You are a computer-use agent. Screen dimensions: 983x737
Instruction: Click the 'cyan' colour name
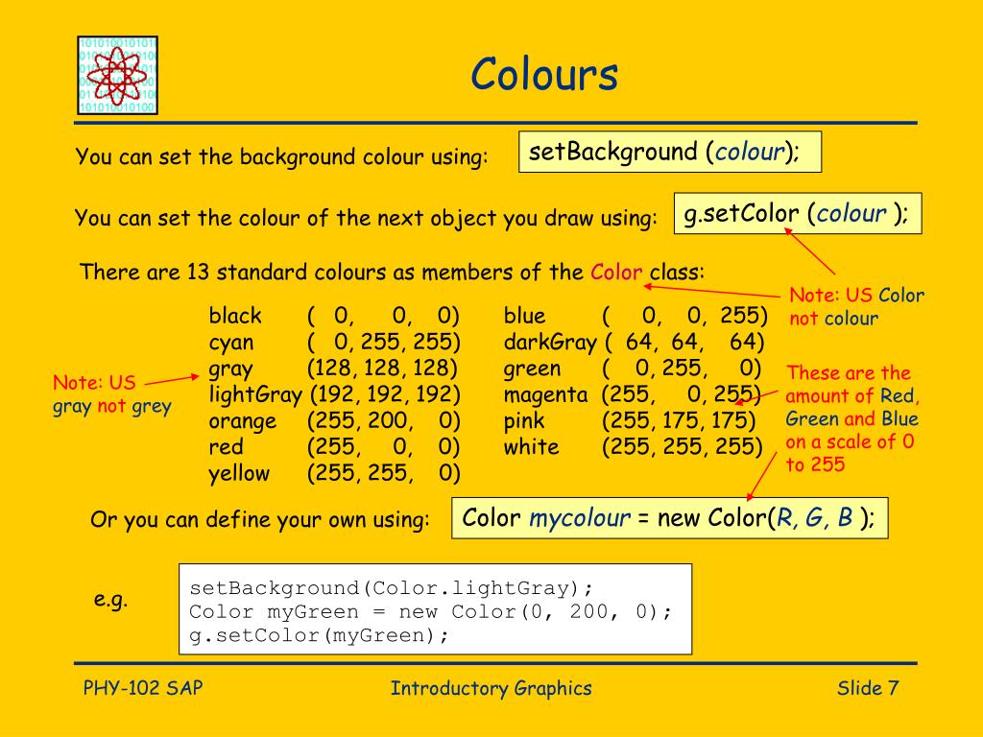coord(230,343)
